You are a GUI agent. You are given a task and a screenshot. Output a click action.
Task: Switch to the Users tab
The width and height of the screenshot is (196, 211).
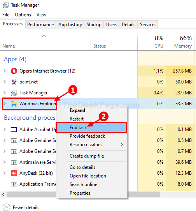coord(112,25)
